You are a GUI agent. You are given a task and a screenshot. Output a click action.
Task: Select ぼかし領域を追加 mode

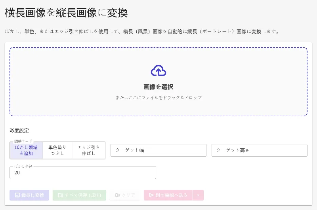tap(26, 150)
